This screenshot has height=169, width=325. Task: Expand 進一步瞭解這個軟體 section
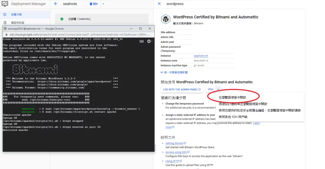174,72
